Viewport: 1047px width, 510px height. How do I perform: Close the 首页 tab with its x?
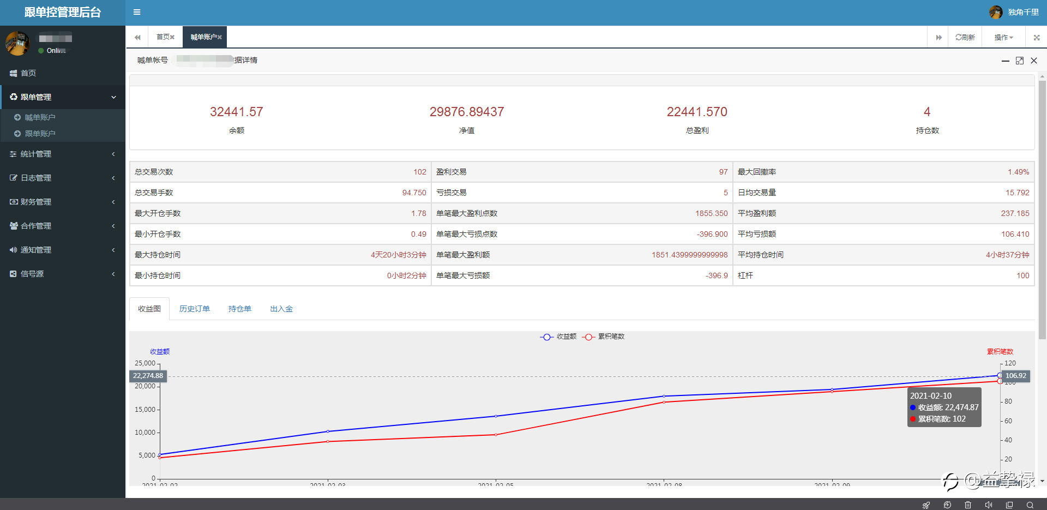tap(172, 37)
